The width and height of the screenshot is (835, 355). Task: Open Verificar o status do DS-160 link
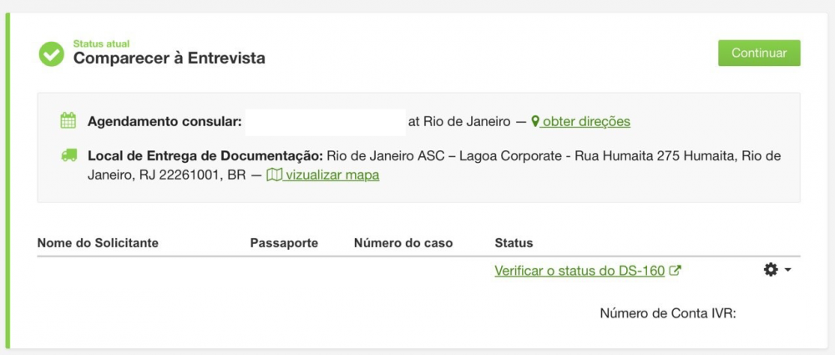click(x=579, y=271)
